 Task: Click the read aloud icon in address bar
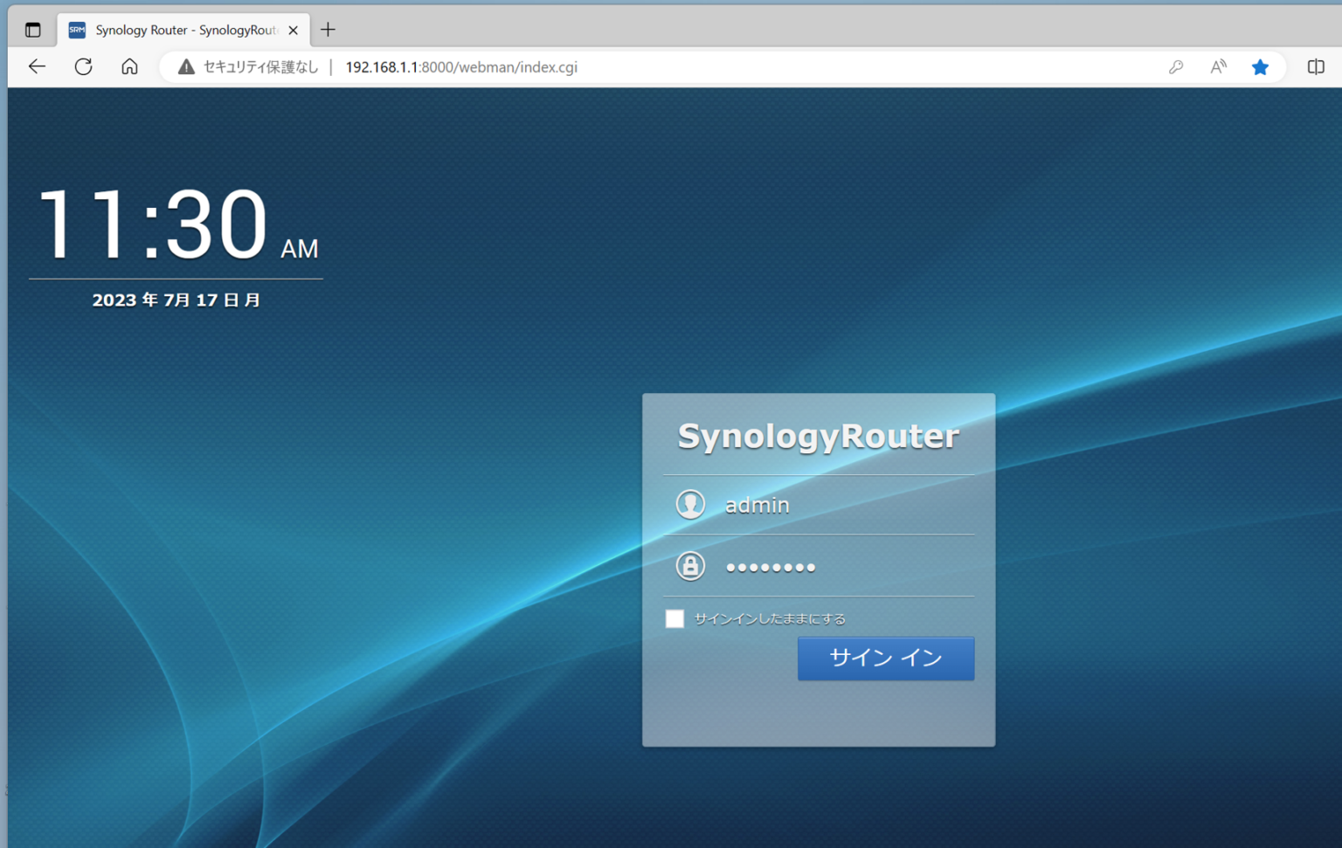pos(1217,66)
